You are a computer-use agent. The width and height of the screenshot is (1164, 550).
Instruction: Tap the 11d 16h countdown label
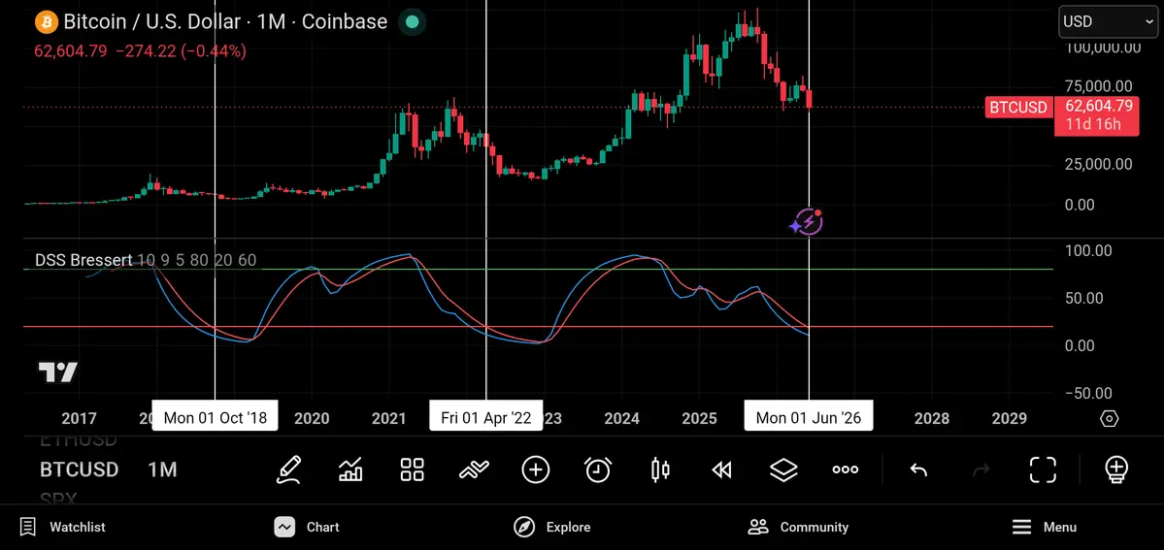1092,124
